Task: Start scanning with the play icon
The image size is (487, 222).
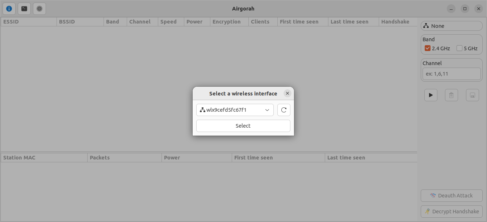Action: pyautogui.click(x=431, y=95)
